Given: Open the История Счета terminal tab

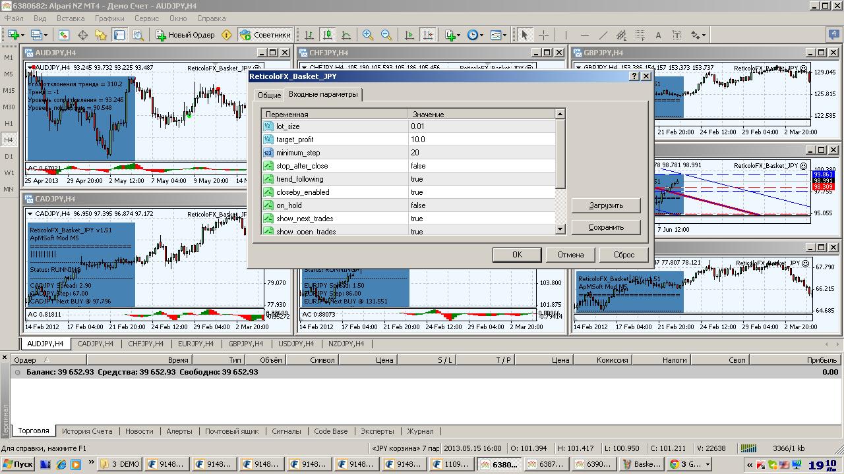Looking at the screenshot, I should click(x=87, y=431).
